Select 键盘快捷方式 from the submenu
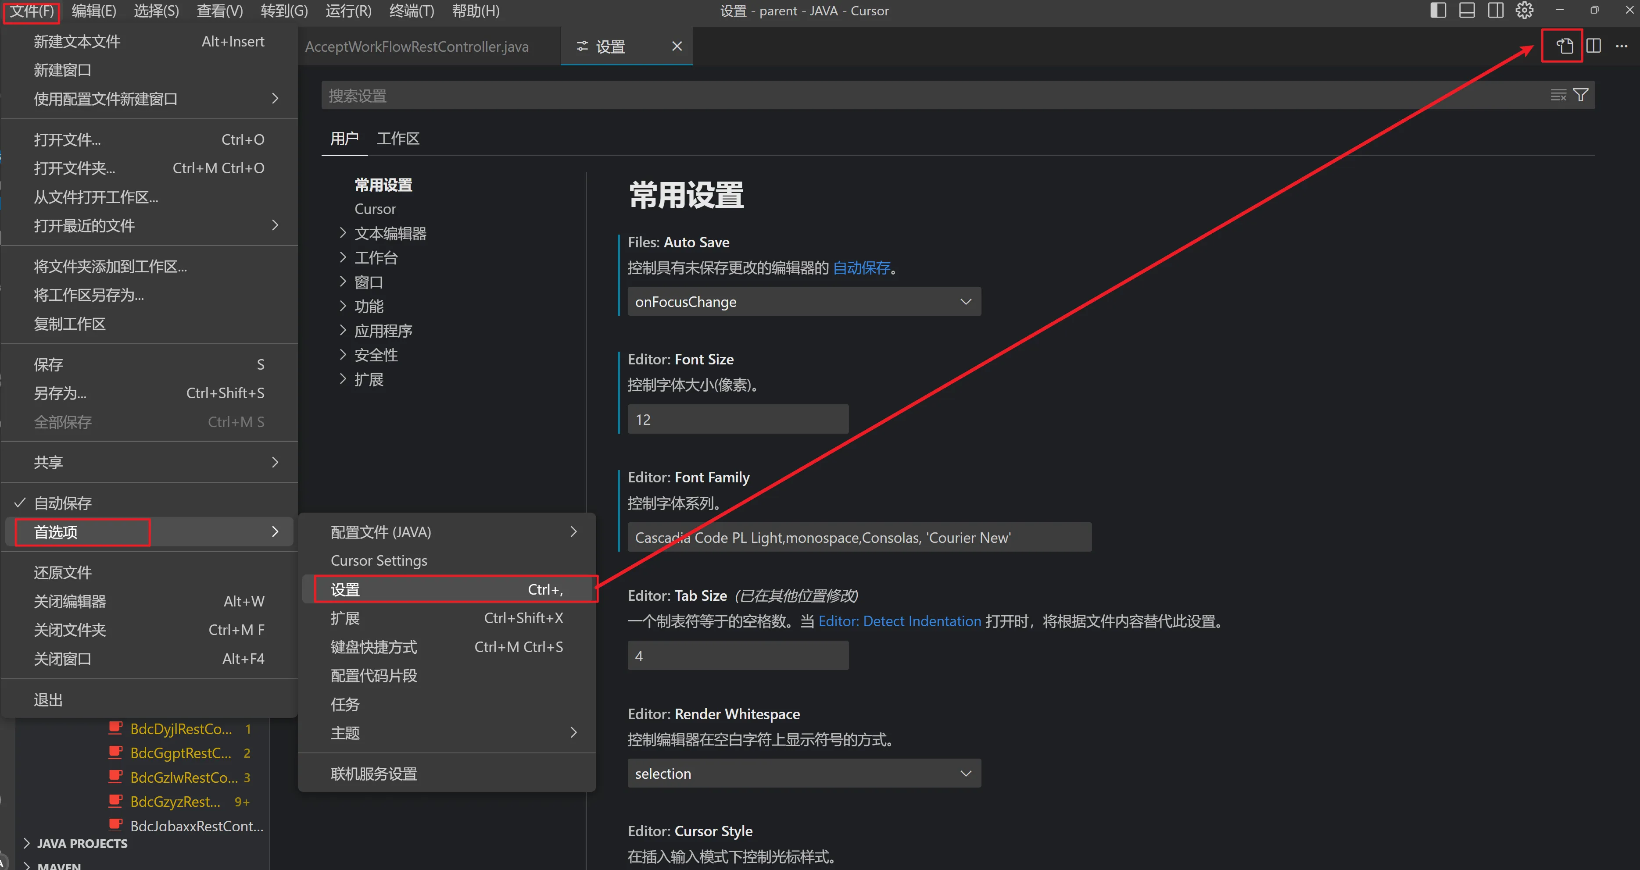The height and width of the screenshot is (870, 1640). (x=374, y=647)
